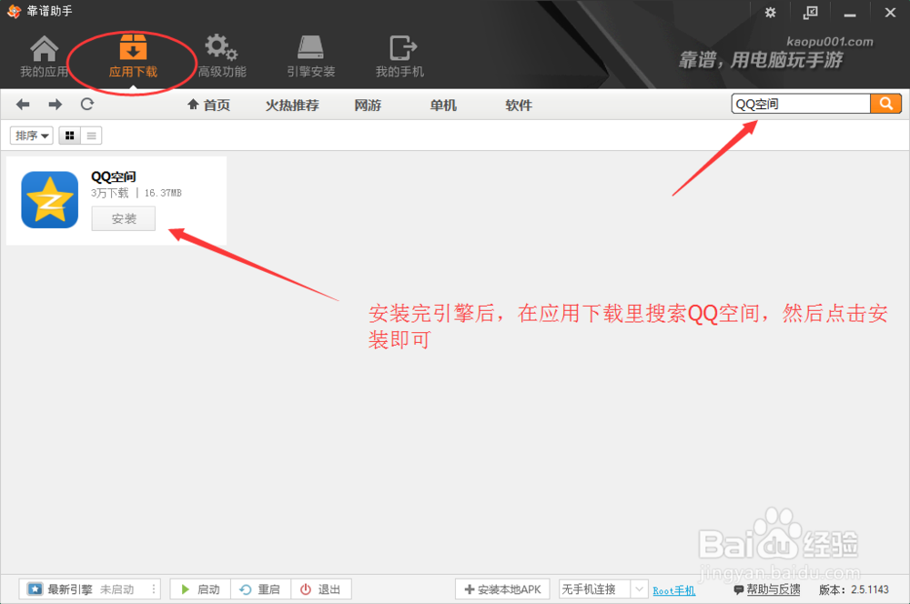Quit the engine with 退出 button

pos(320,589)
